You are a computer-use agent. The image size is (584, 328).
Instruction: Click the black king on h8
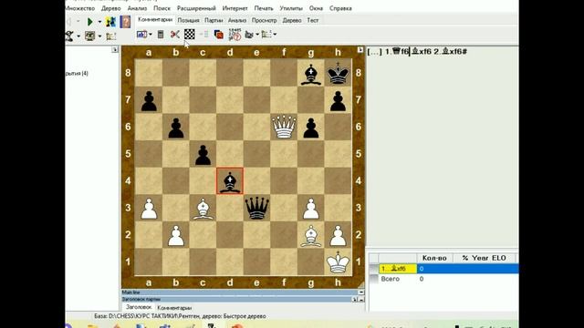338,73
